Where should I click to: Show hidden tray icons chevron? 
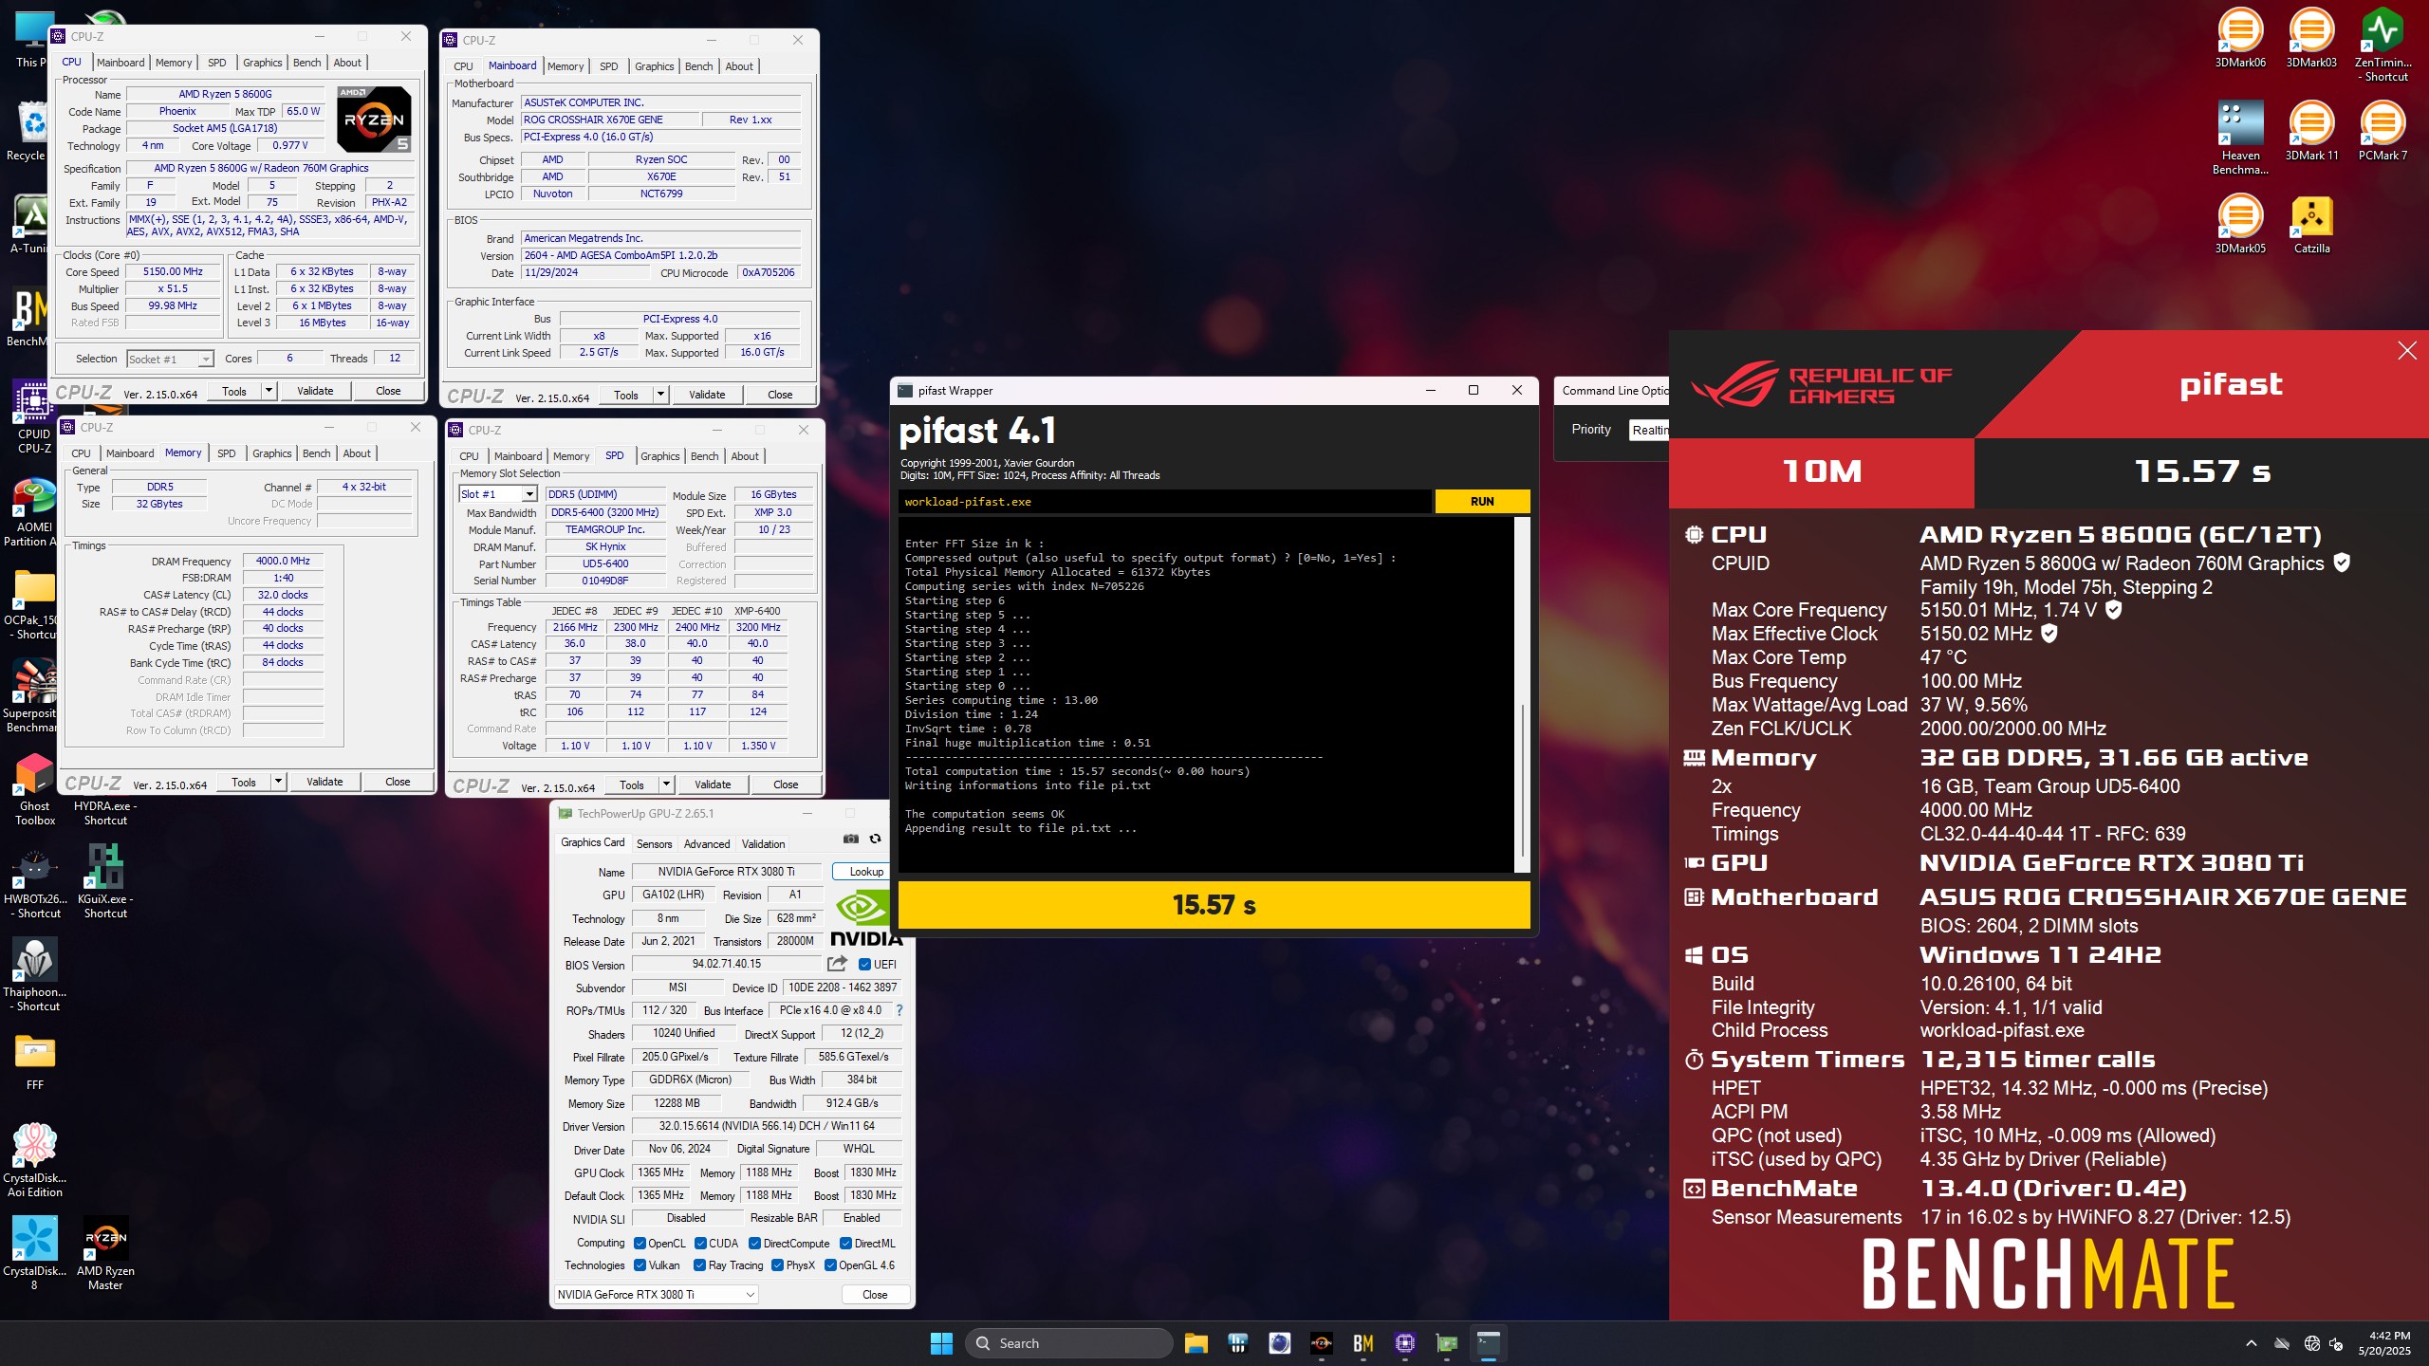click(2251, 1343)
